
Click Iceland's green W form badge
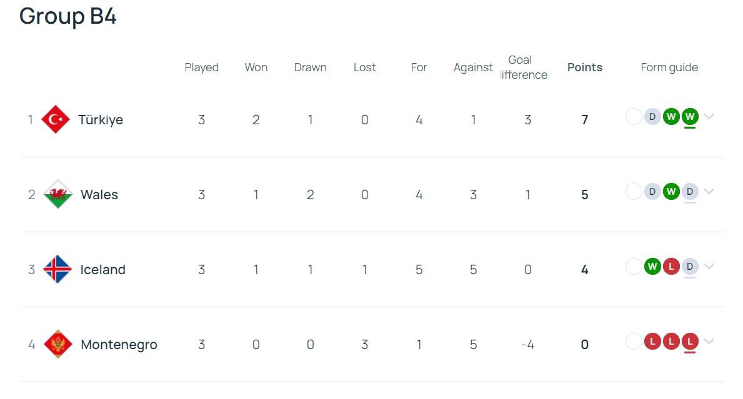click(652, 267)
